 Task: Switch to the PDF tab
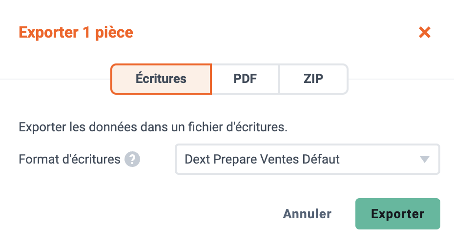click(x=245, y=79)
